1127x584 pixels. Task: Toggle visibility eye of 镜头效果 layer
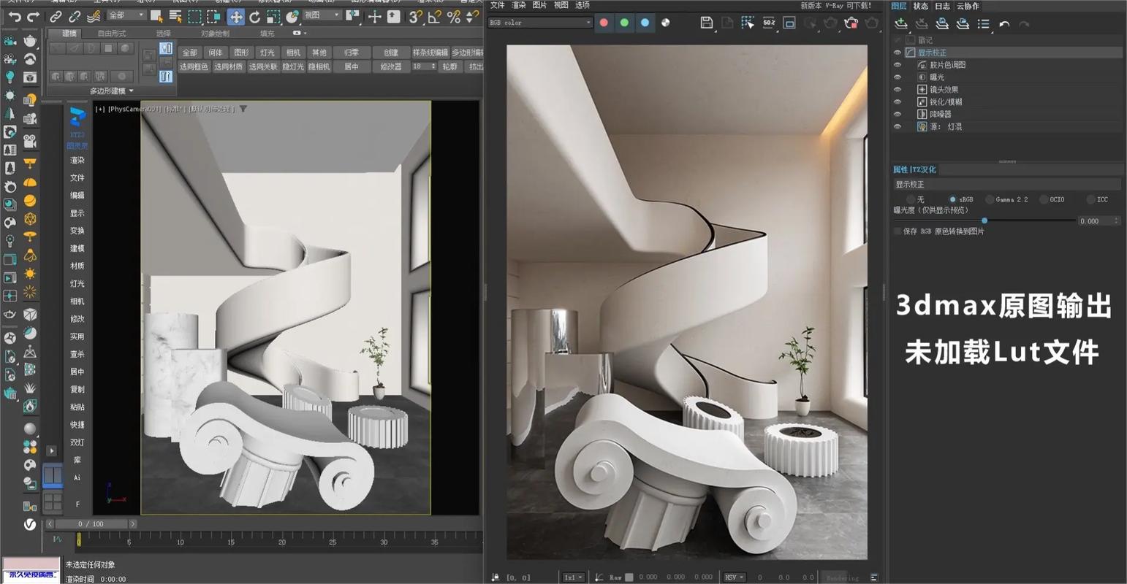click(898, 90)
